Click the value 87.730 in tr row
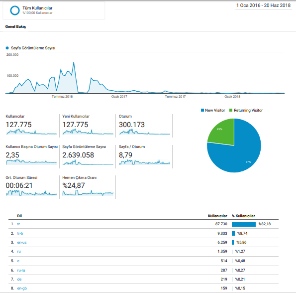Viewport: 296px width, 293px height. click(221, 224)
